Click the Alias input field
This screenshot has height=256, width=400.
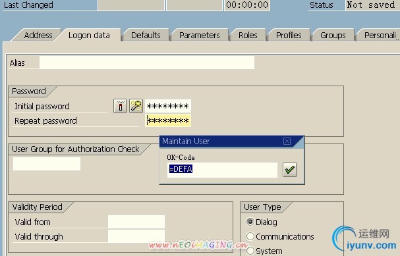click(x=147, y=63)
